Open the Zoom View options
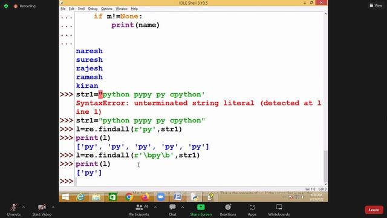The image size is (387, 218). pyautogui.click(x=376, y=5)
